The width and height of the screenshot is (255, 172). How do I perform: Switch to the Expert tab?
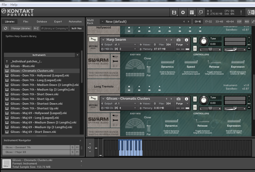(x=58, y=21)
